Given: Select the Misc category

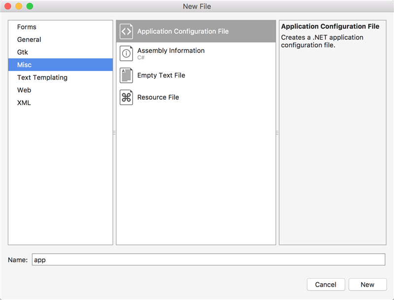Looking at the screenshot, I should click(x=60, y=65).
